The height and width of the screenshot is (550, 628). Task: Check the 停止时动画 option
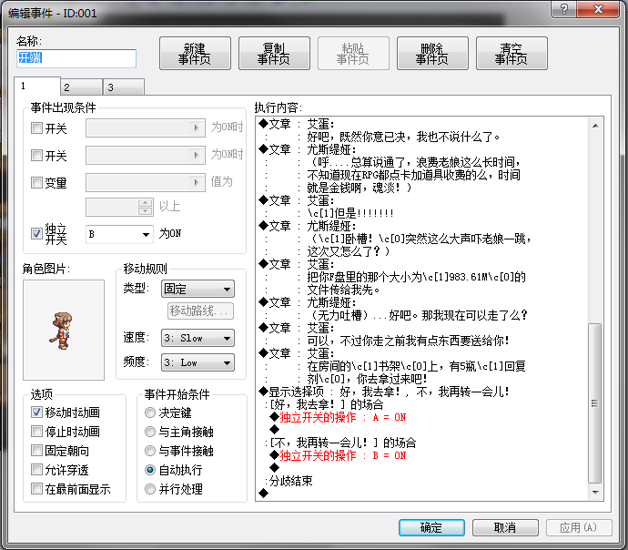[36, 432]
